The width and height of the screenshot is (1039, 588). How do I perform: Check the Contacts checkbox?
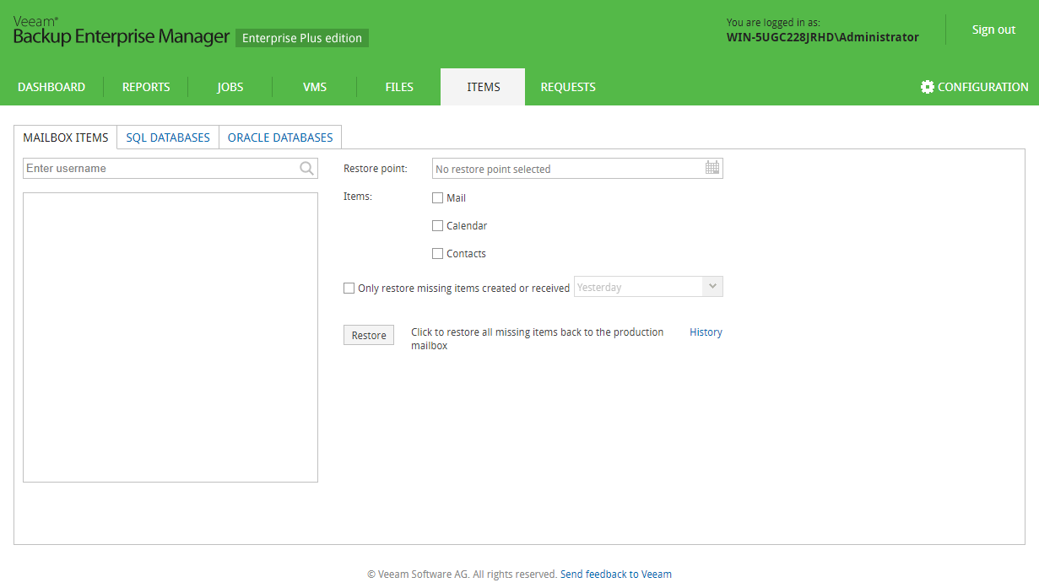tap(437, 254)
